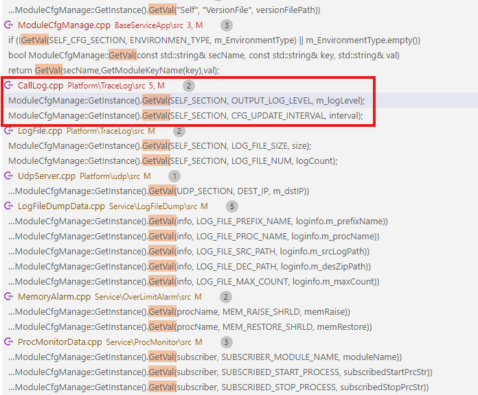Select match containing LOG_FILE_PREFIX_NAME
The width and height of the screenshot is (478, 395).
[x=198, y=221]
